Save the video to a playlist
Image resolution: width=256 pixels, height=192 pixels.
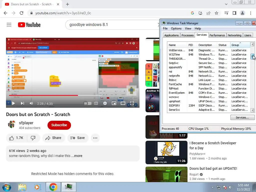pos(78,138)
